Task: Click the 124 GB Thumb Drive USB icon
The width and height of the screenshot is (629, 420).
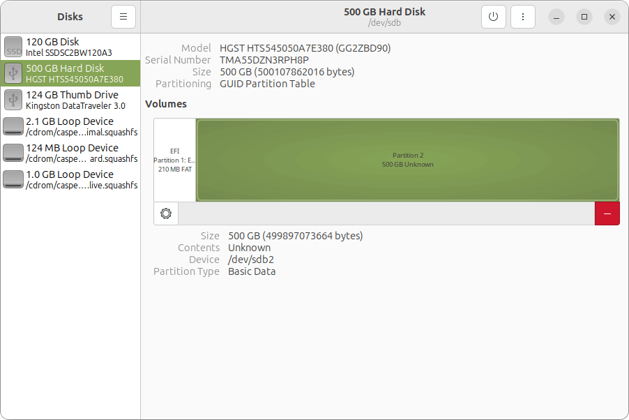Action: pyautogui.click(x=13, y=100)
